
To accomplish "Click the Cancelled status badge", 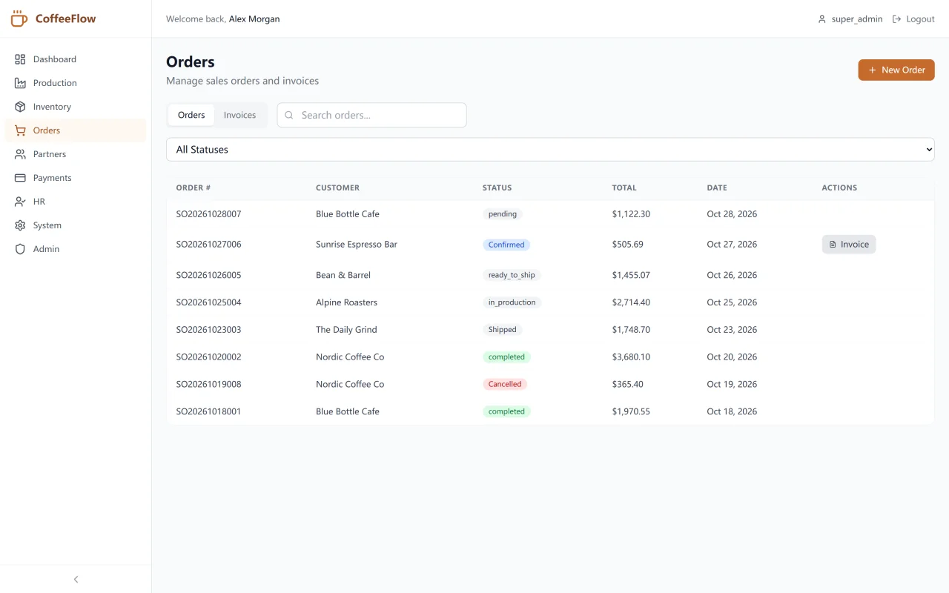I will pos(505,384).
